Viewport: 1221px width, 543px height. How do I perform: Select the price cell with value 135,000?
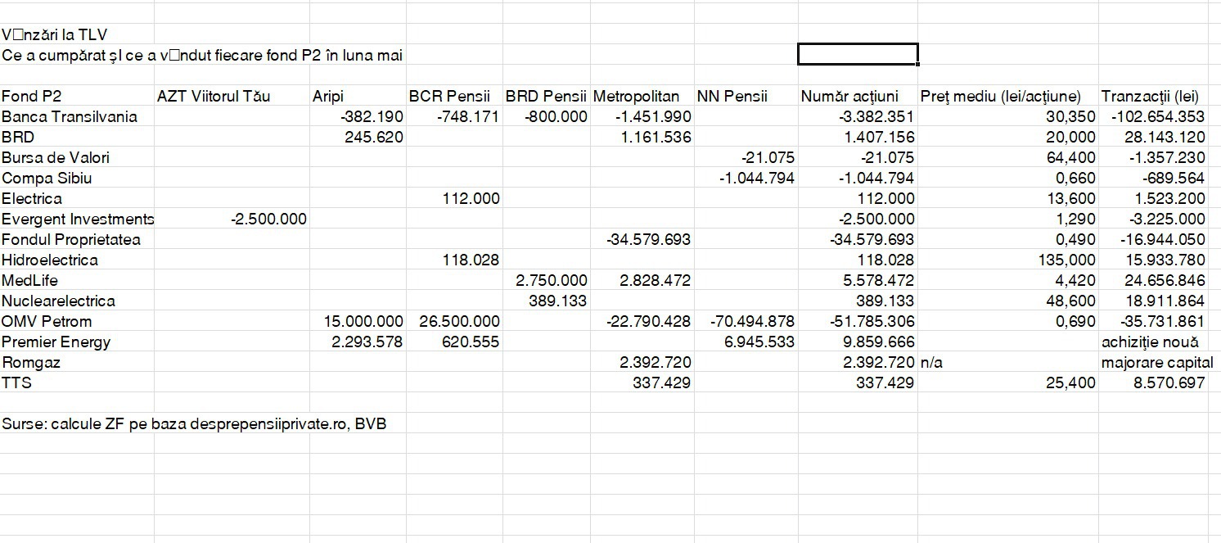(x=1067, y=260)
